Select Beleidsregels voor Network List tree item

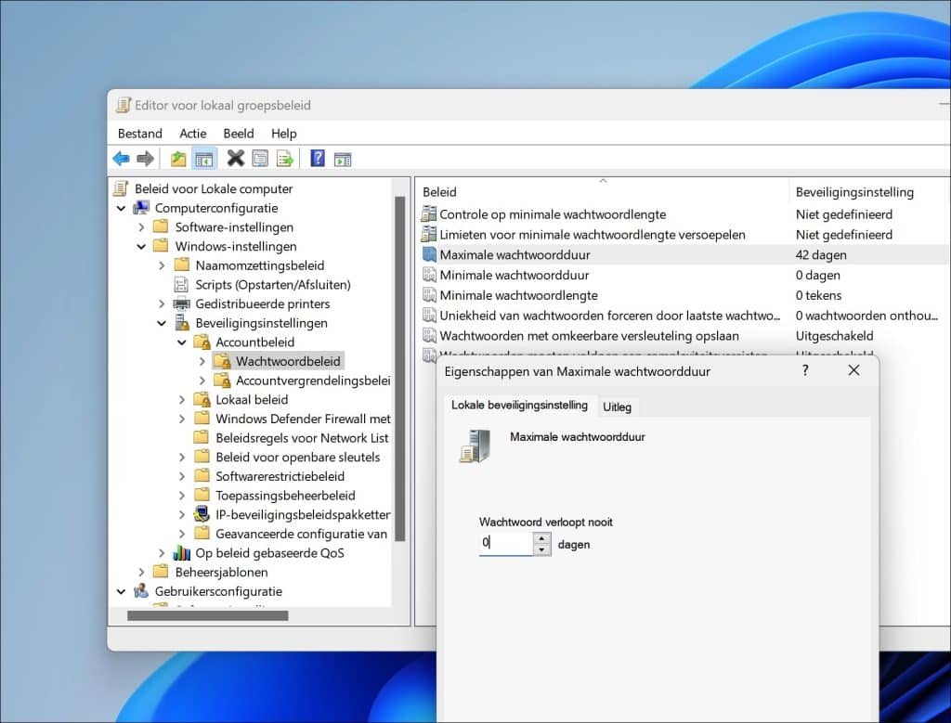(302, 438)
